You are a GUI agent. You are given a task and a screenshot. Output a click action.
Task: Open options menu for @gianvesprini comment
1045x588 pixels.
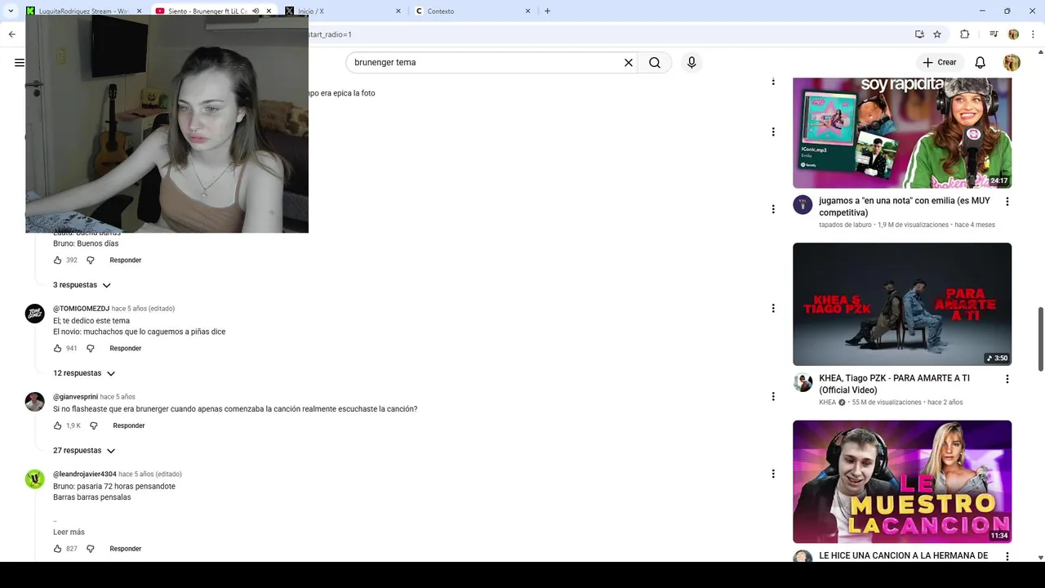pos(773,396)
